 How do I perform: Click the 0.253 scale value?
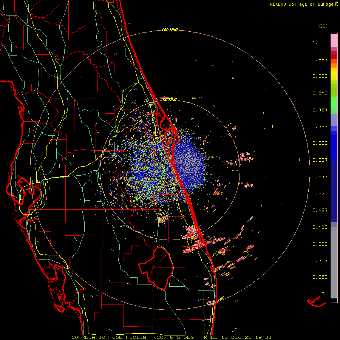tap(320, 277)
